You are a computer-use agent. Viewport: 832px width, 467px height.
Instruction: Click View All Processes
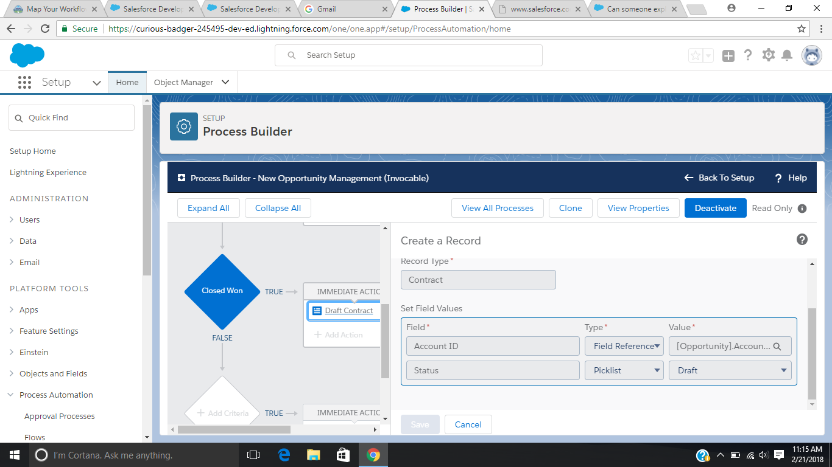coord(498,208)
